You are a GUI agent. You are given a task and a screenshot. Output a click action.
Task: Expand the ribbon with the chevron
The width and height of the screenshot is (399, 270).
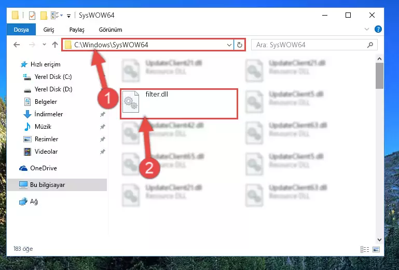pos(367,29)
